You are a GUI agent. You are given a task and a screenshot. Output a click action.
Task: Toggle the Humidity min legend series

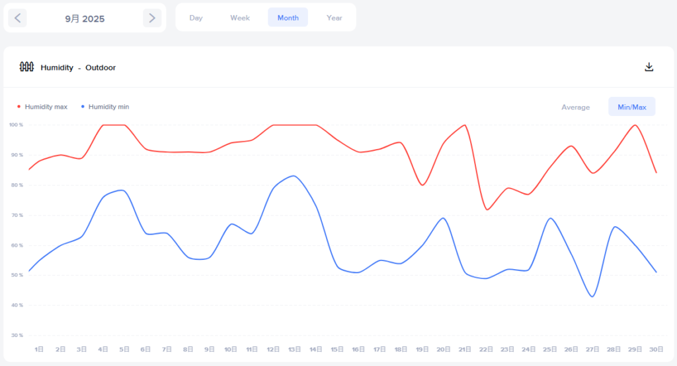point(108,107)
